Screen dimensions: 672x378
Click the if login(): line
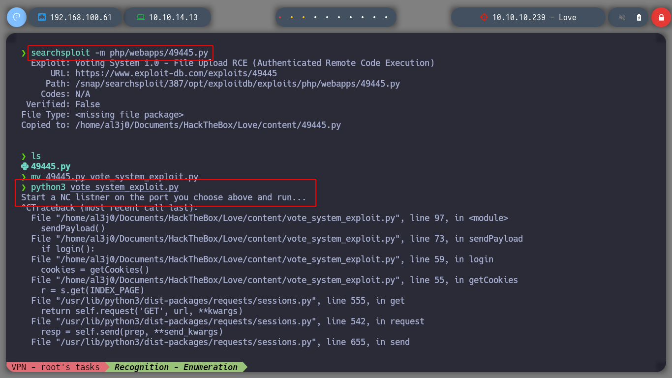click(x=68, y=249)
